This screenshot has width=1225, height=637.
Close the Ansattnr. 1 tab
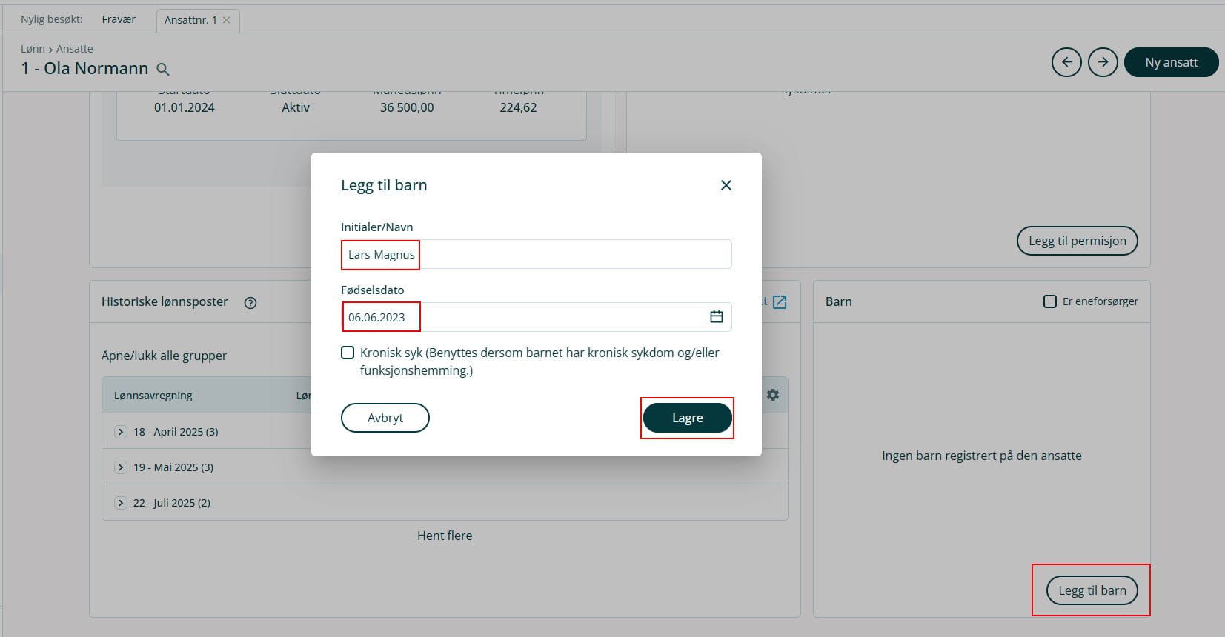(x=227, y=20)
